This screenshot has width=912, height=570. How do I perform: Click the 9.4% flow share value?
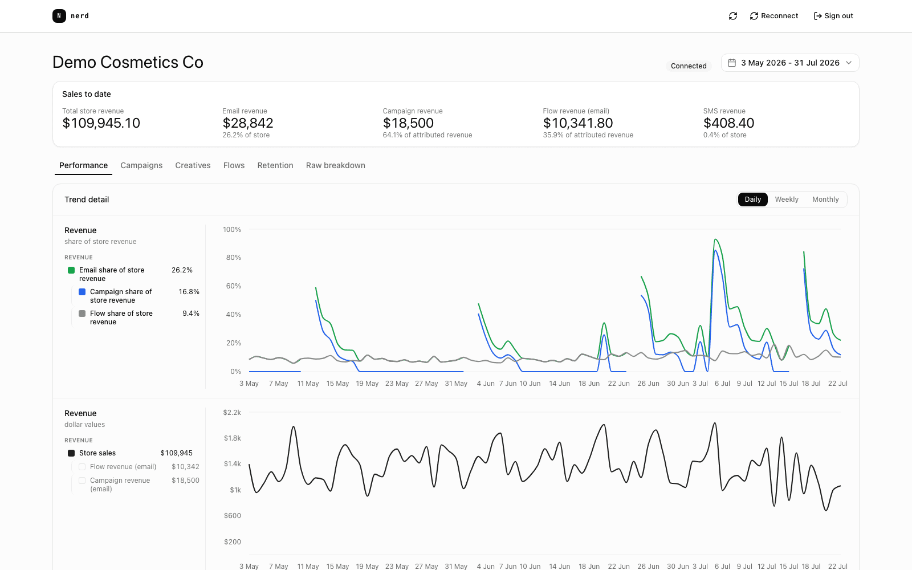pos(191,313)
